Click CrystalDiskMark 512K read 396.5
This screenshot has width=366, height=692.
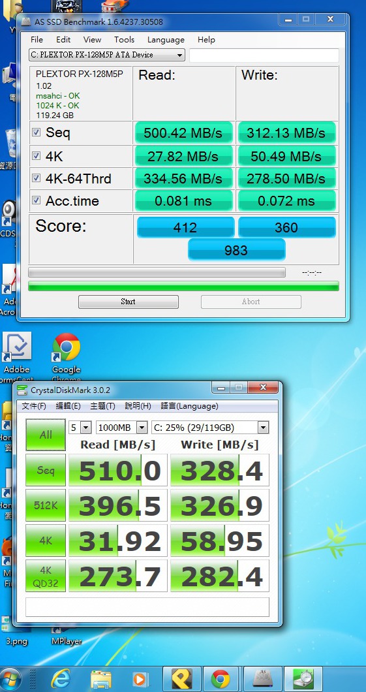click(118, 505)
